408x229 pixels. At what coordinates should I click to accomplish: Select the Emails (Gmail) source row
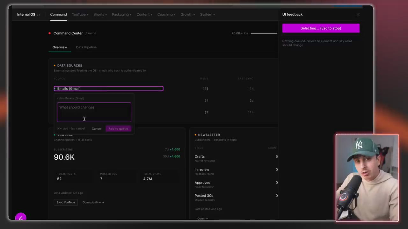108,89
